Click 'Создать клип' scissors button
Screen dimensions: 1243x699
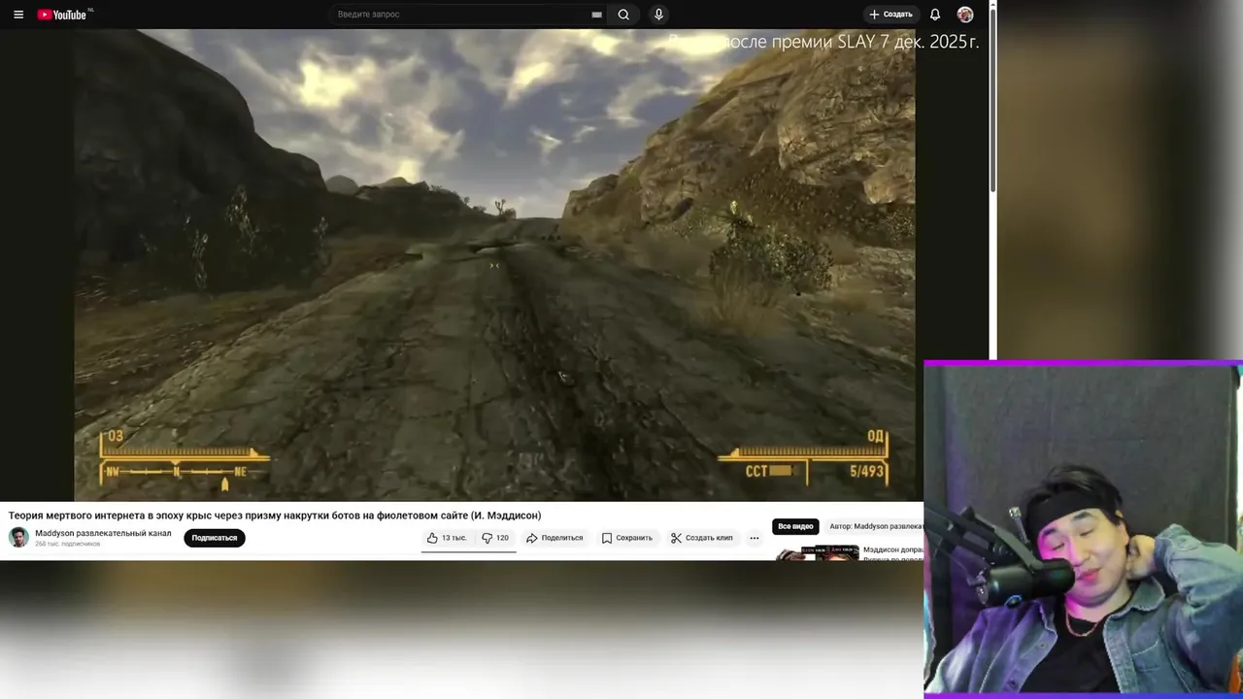[x=701, y=538]
